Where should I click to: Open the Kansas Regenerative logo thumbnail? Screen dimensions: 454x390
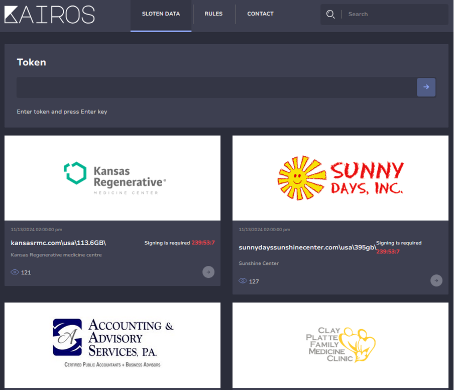pyautogui.click(x=112, y=178)
